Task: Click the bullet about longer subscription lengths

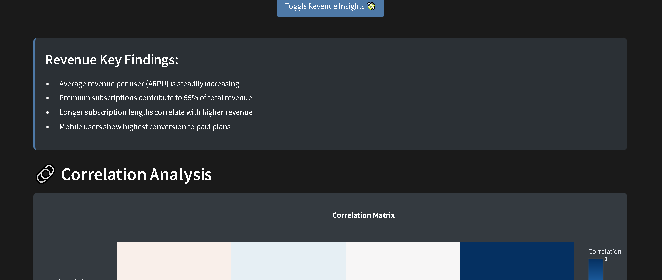Action: [x=155, y=112]
